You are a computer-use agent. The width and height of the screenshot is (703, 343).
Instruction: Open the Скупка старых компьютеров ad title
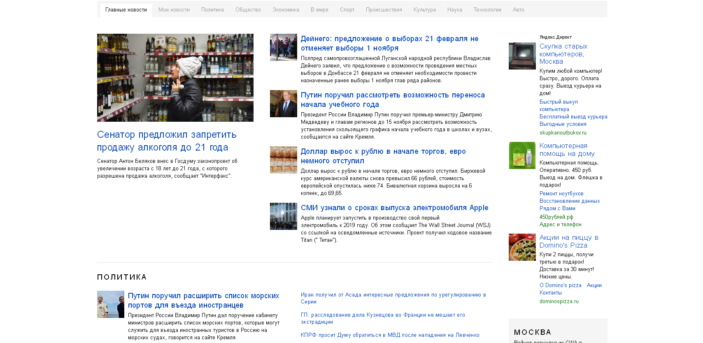[563, 54]
